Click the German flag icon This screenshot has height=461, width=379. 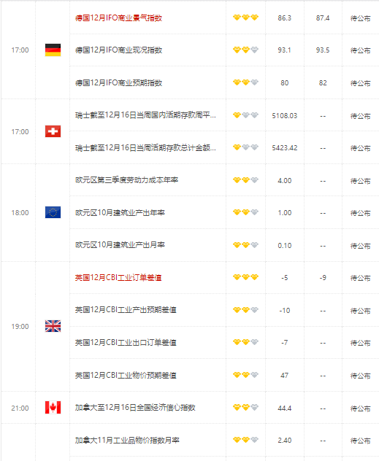53,50
